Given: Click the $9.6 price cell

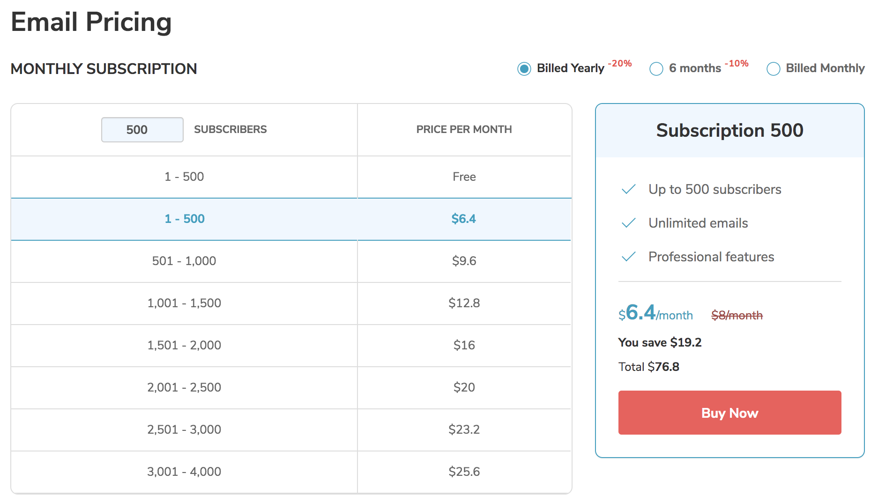Looking at the screenshot, I should pos(464,261).
